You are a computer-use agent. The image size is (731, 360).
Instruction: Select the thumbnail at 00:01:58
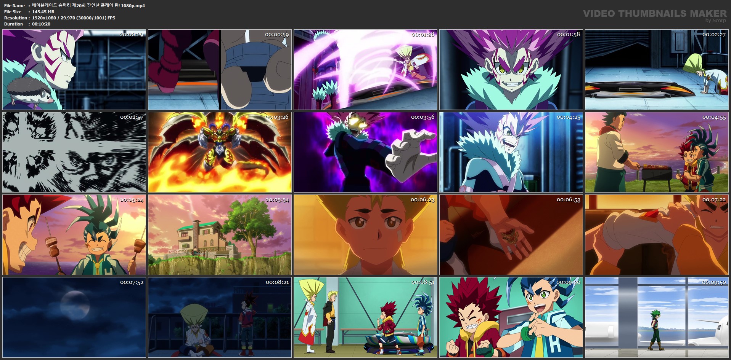(x=511, y=70)
